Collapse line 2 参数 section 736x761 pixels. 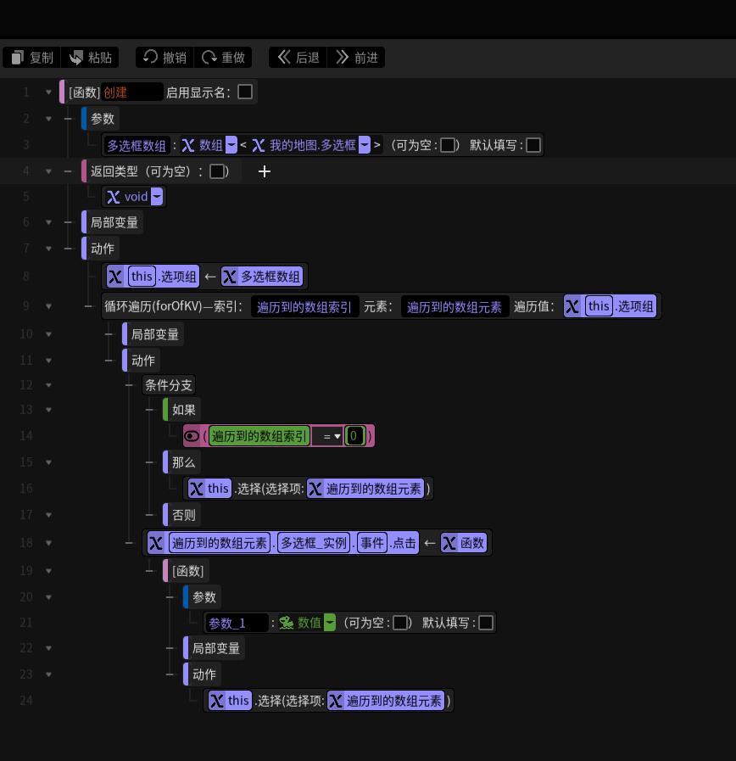click(48, 119)
